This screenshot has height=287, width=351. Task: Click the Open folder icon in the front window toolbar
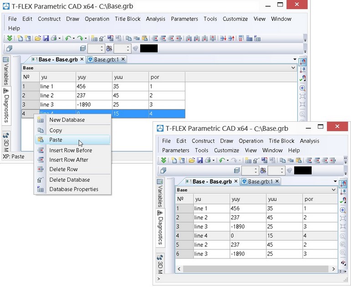[x=192, y=160]
